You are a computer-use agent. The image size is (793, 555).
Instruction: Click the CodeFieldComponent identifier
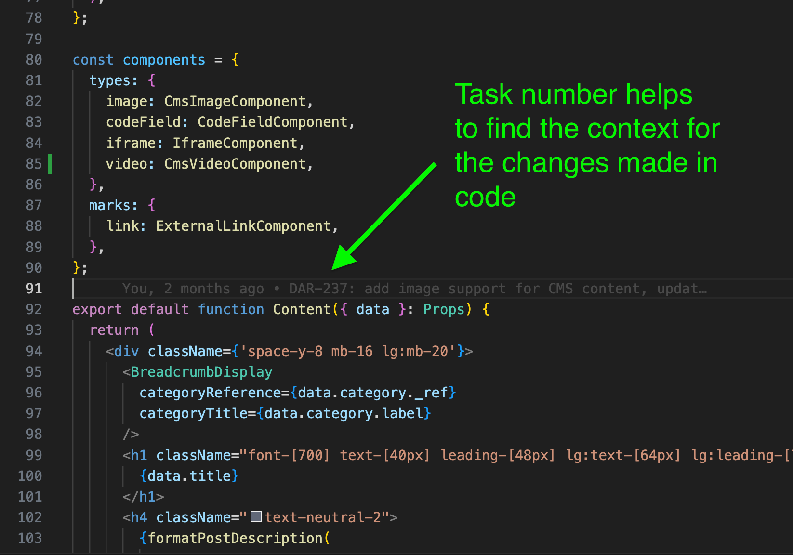[x=272, y=122]
